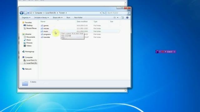
Task: Sort by the Type column header
Action: (x=95, y=21)
